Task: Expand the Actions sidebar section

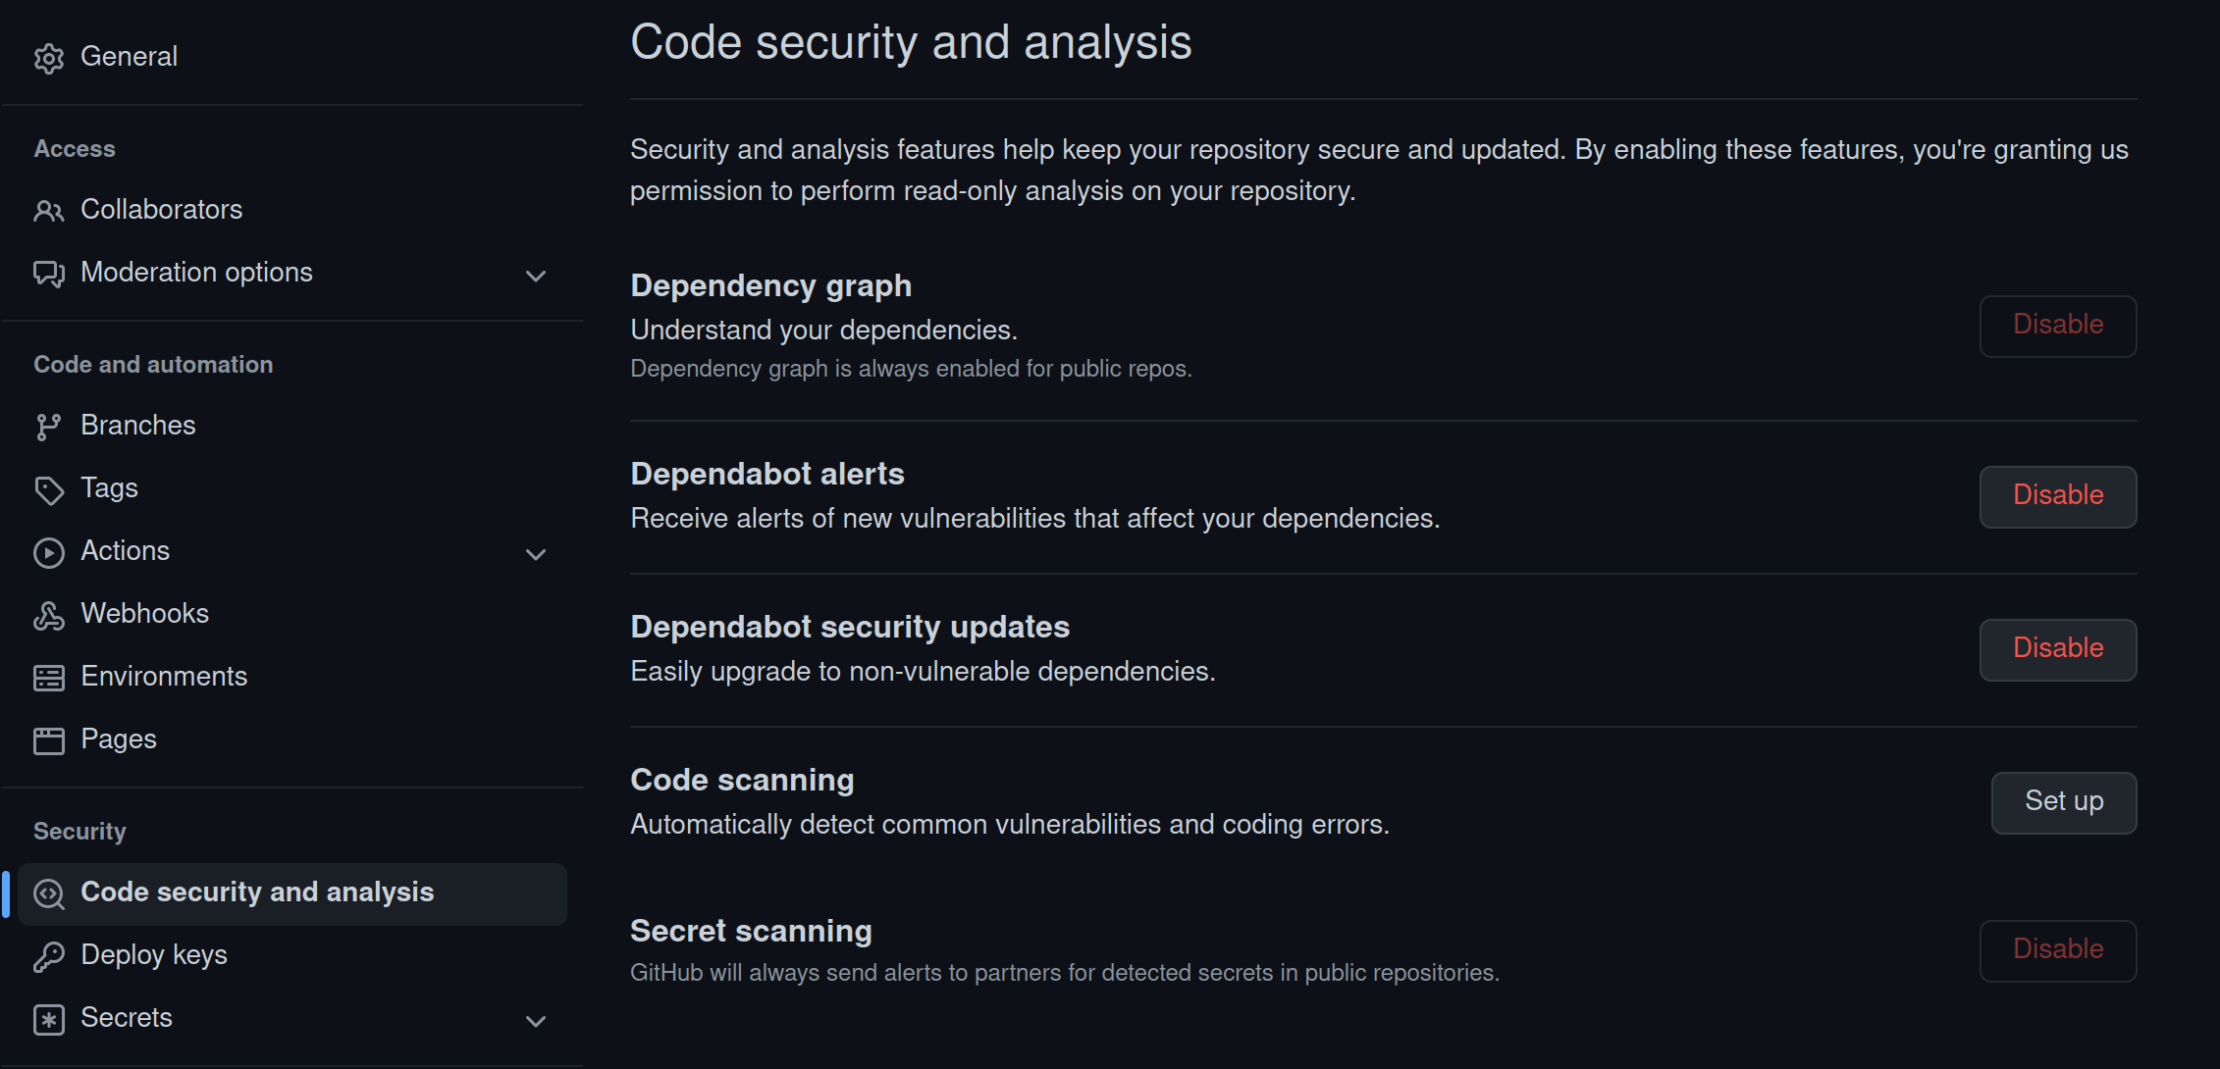Action: click(536, 554)
